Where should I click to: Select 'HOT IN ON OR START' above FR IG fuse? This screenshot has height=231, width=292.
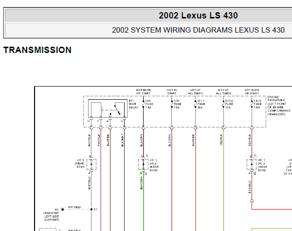[x=252, y=91]
